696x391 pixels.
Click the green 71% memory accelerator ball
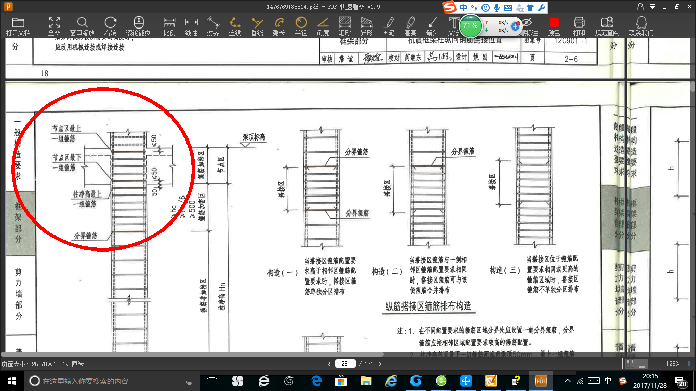pyautogui.click(x=470, y=25)
